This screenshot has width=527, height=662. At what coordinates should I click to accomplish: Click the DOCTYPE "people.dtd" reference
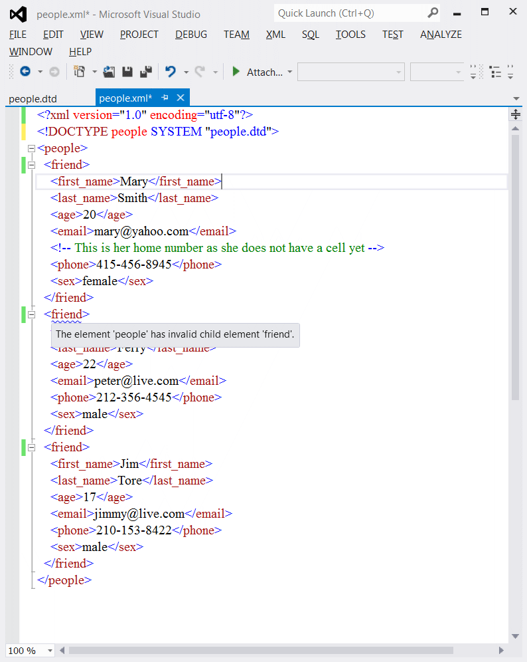pyautogui.click(x=239, y=132)
